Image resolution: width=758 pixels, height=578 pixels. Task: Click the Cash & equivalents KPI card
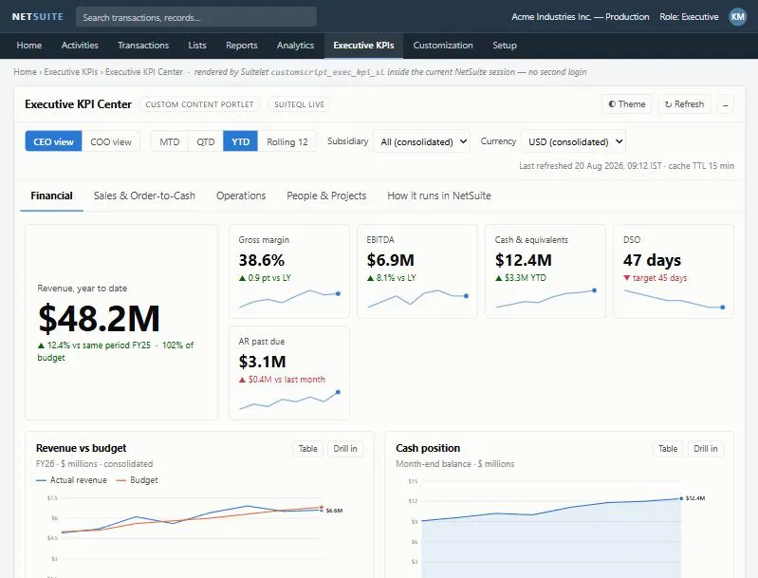tap(545, 271)
